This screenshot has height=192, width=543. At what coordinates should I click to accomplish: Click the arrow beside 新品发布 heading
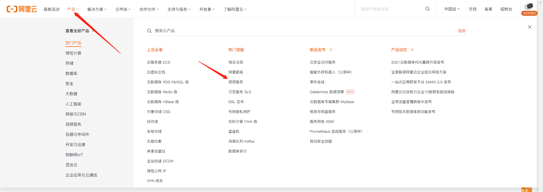point(331,50)
